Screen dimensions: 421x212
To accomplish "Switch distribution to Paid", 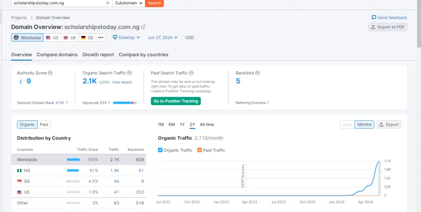I will tap(44, 125).
